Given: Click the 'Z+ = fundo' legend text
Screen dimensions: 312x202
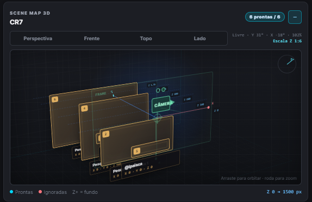Looking at the screenshot, I should (85, 192).
